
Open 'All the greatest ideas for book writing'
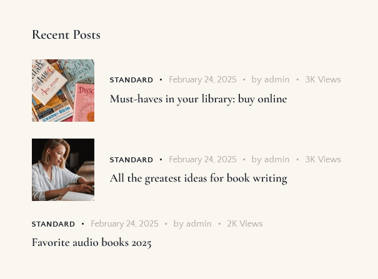[x=199, y=179]
